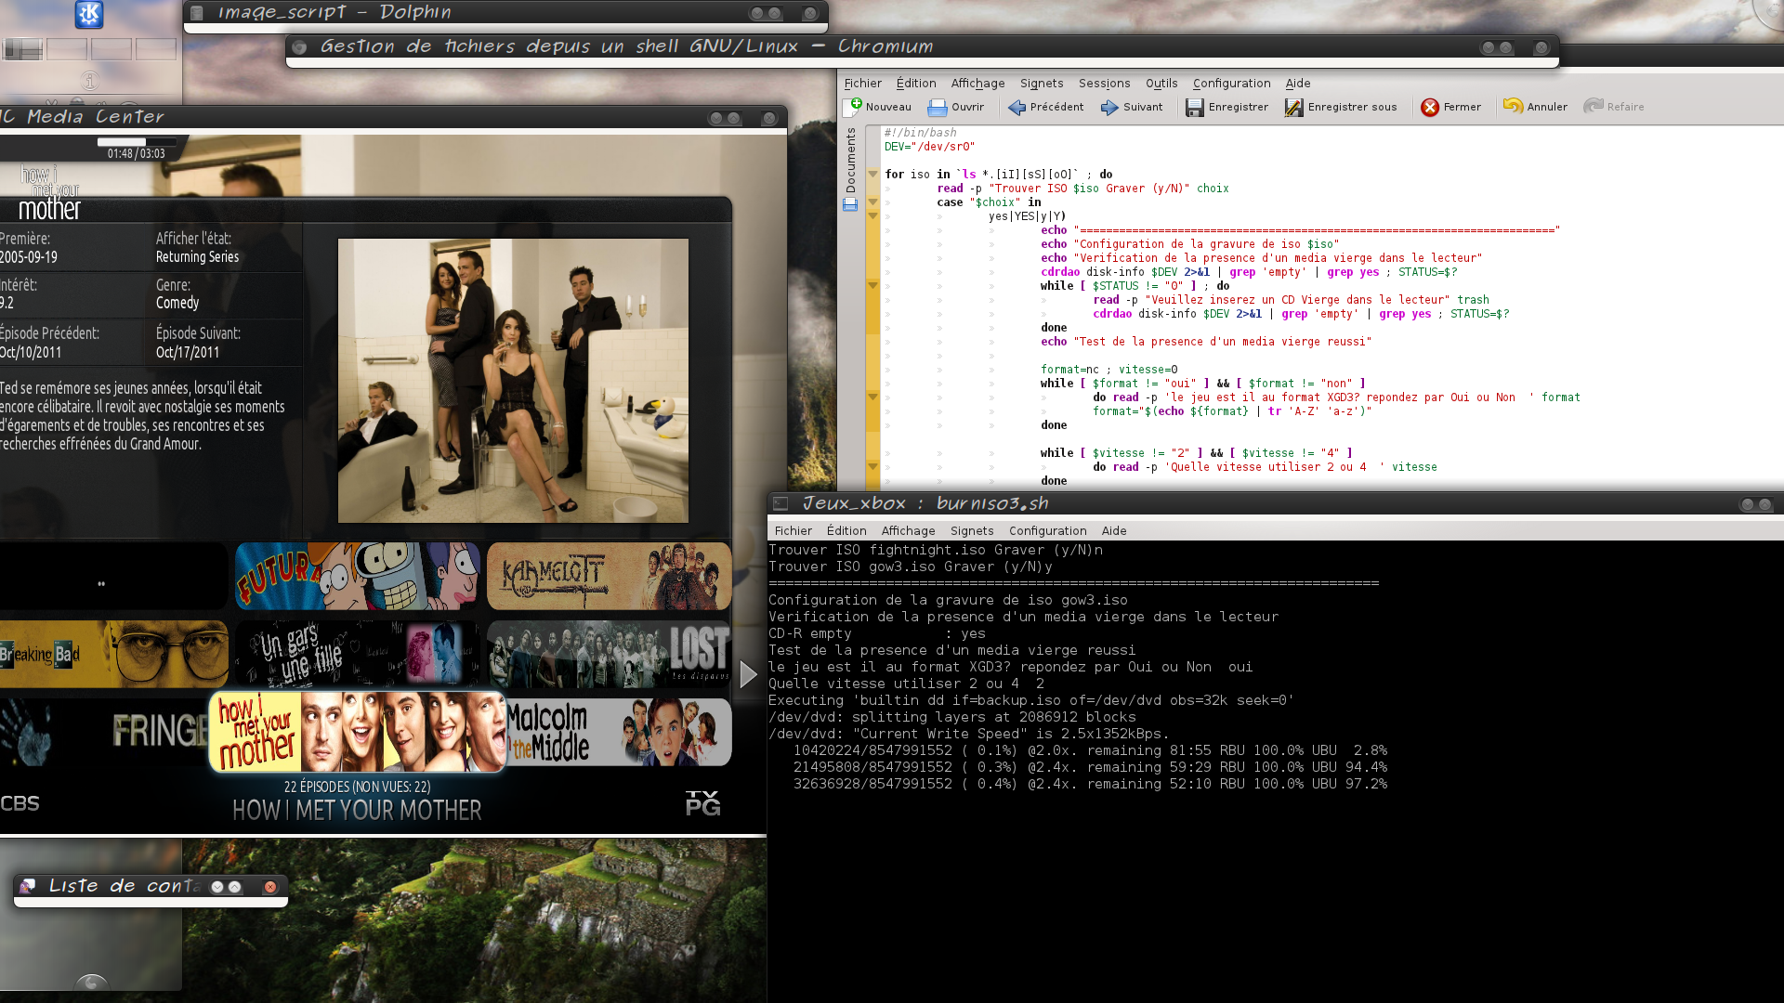Click the 'Oct/17/2011' next episode date
Image resolution: width=1784 pixels, height=1003 pixels.
[188, 353]
